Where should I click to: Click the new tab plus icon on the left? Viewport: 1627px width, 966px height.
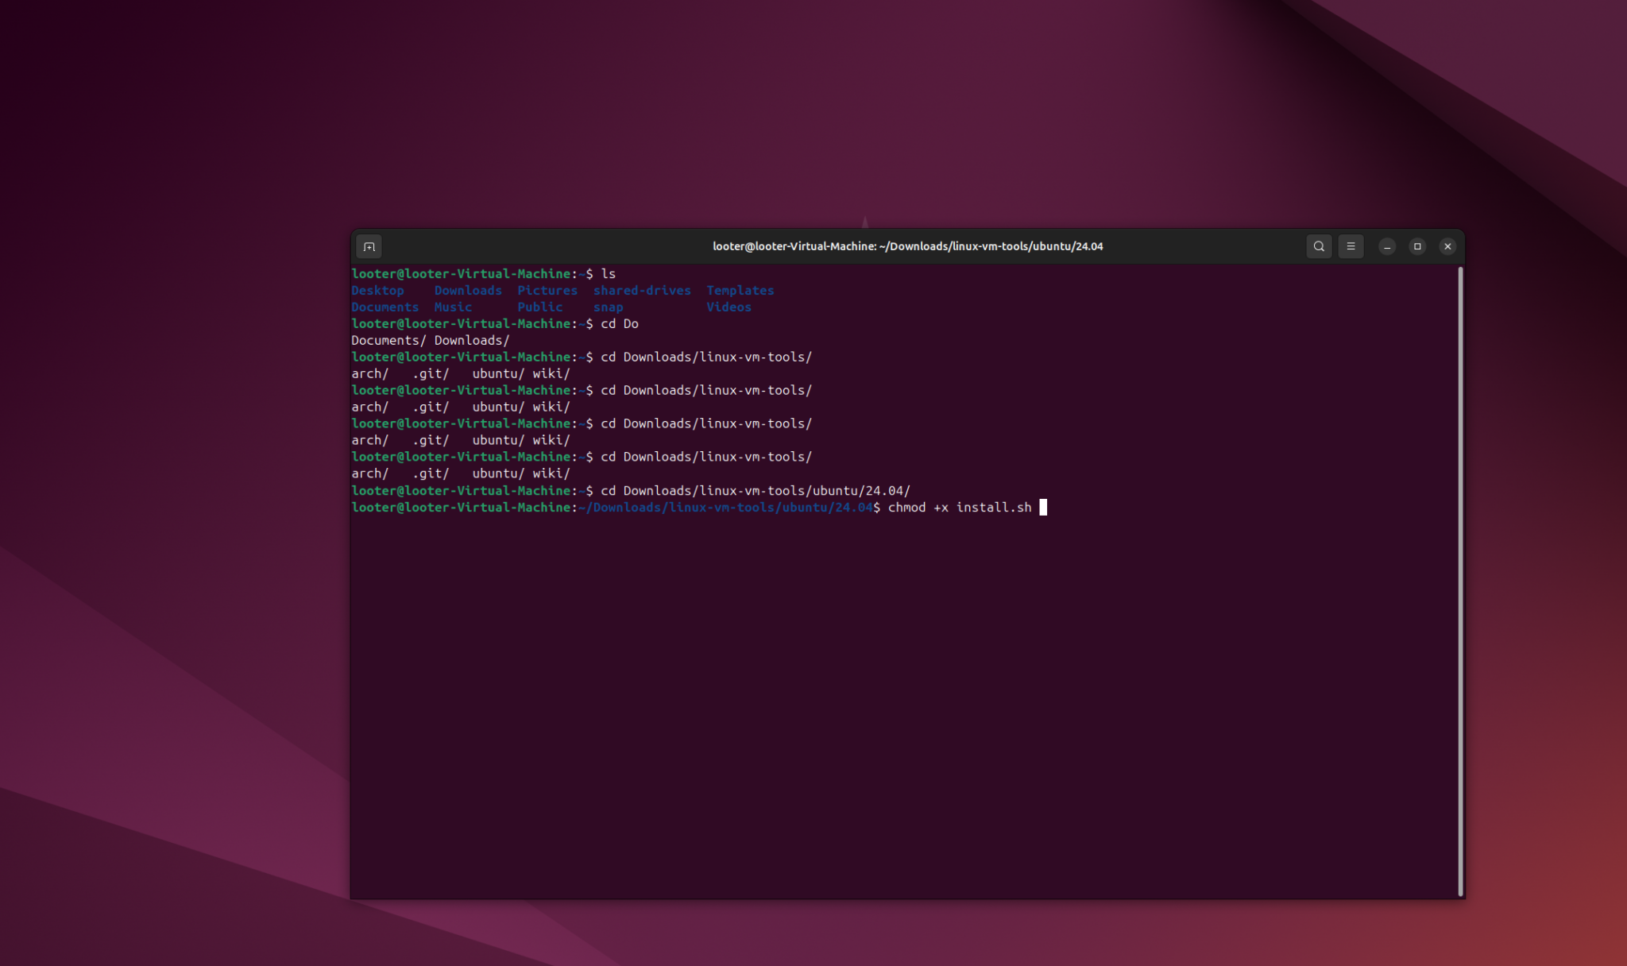pos(369,246)
